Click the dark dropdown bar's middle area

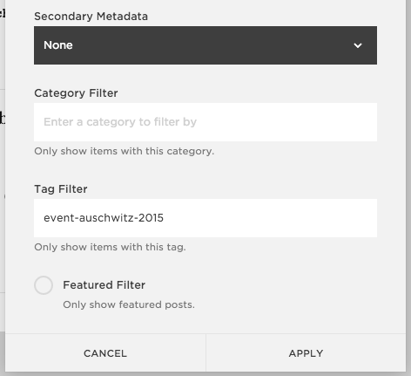205,45
